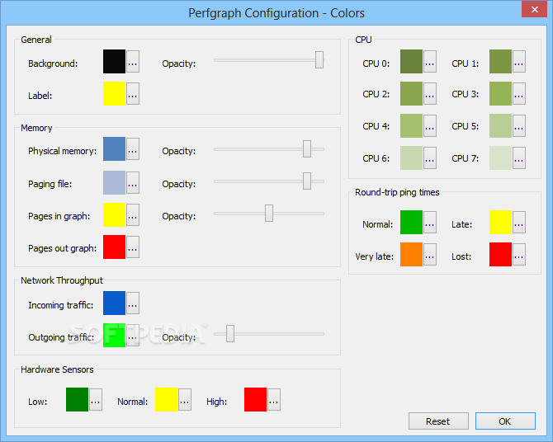553x442 pixels.
Task: Open ellipsis button for CPU 7 color
Action: click(519, 158)
